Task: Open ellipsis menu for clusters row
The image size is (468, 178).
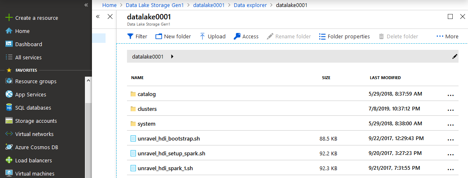Action: pyautogui.click(x=450, y=110)
